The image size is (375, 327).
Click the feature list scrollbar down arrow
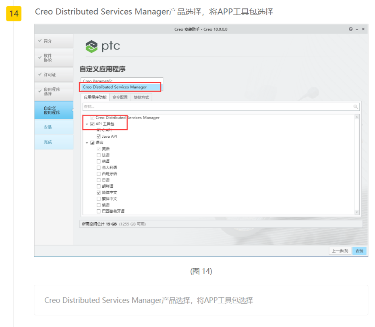click(357, 212)
